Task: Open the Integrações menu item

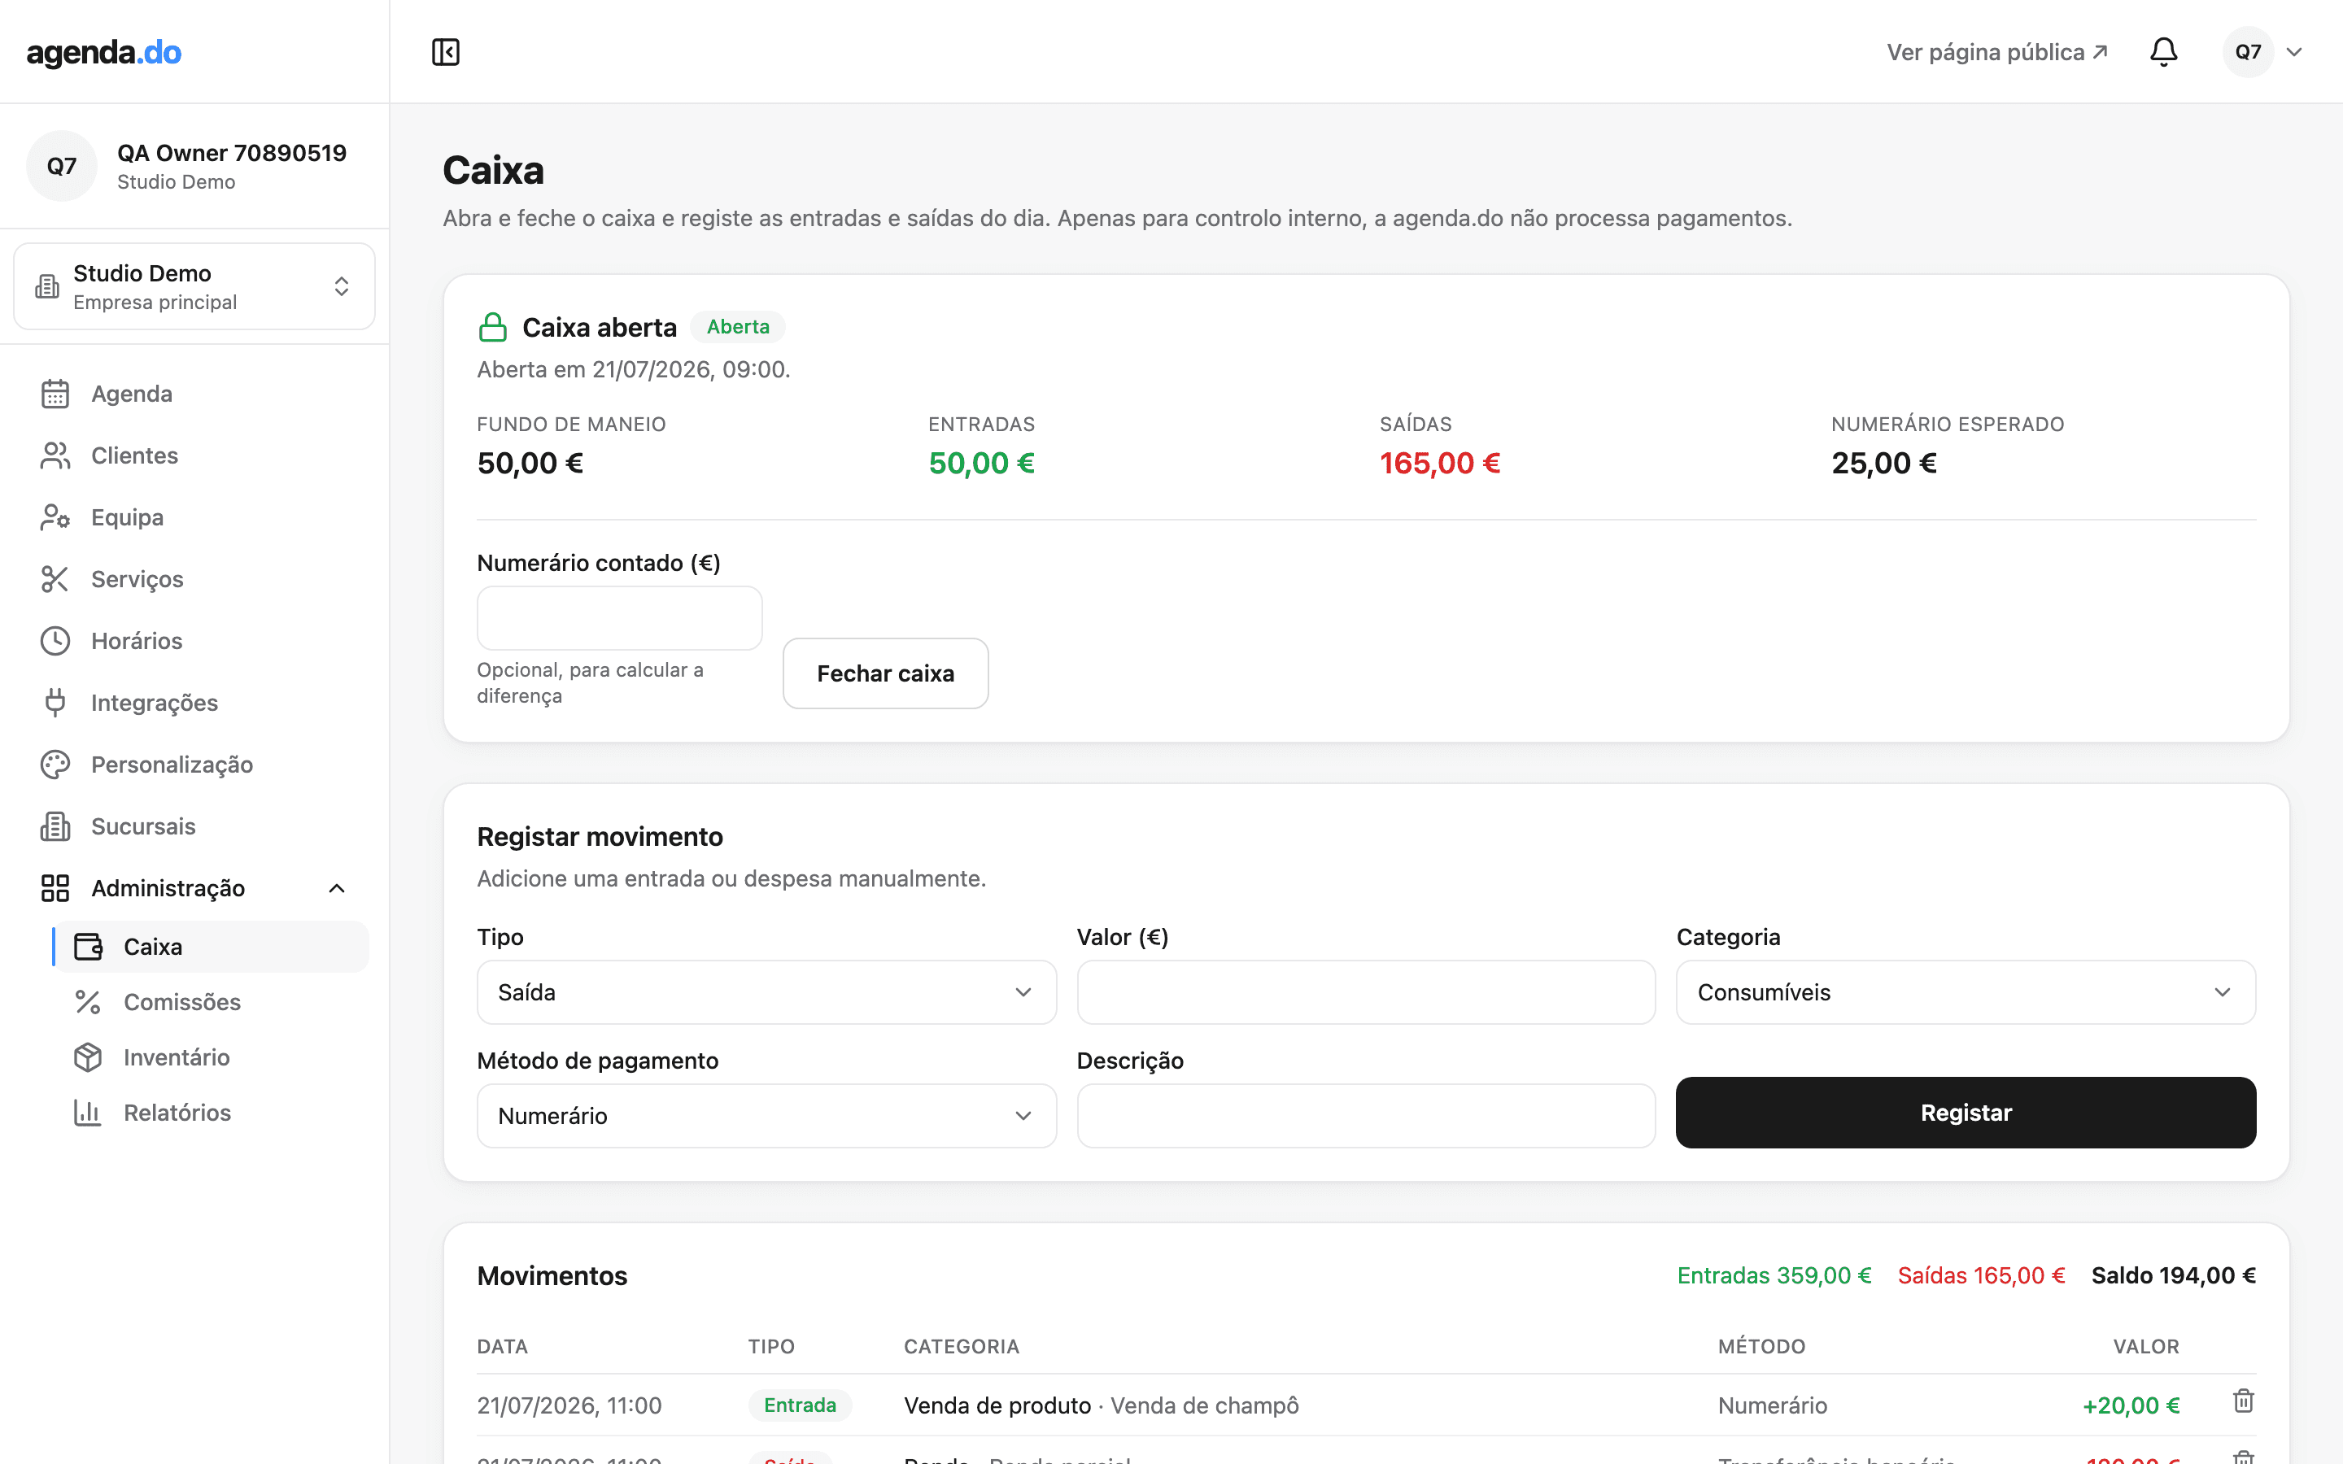Action: [155, 703]
